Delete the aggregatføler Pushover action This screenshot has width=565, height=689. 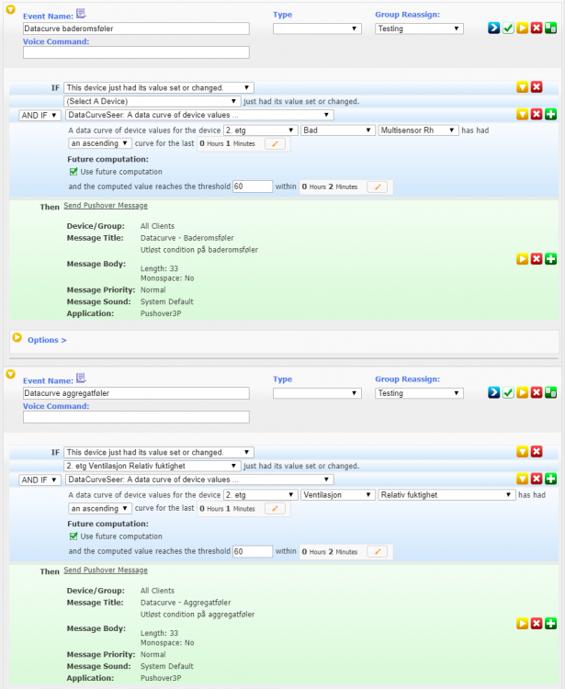pos(537,623)
